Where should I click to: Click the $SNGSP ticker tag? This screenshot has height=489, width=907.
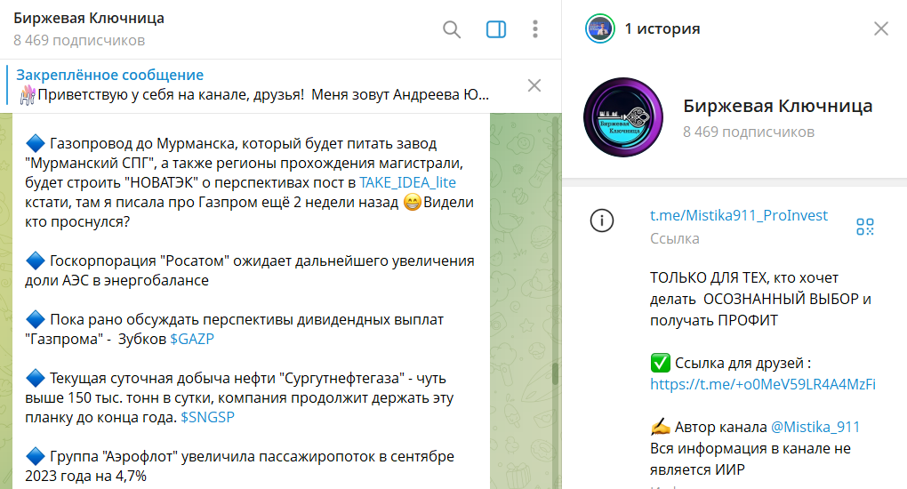click(208, 417)
